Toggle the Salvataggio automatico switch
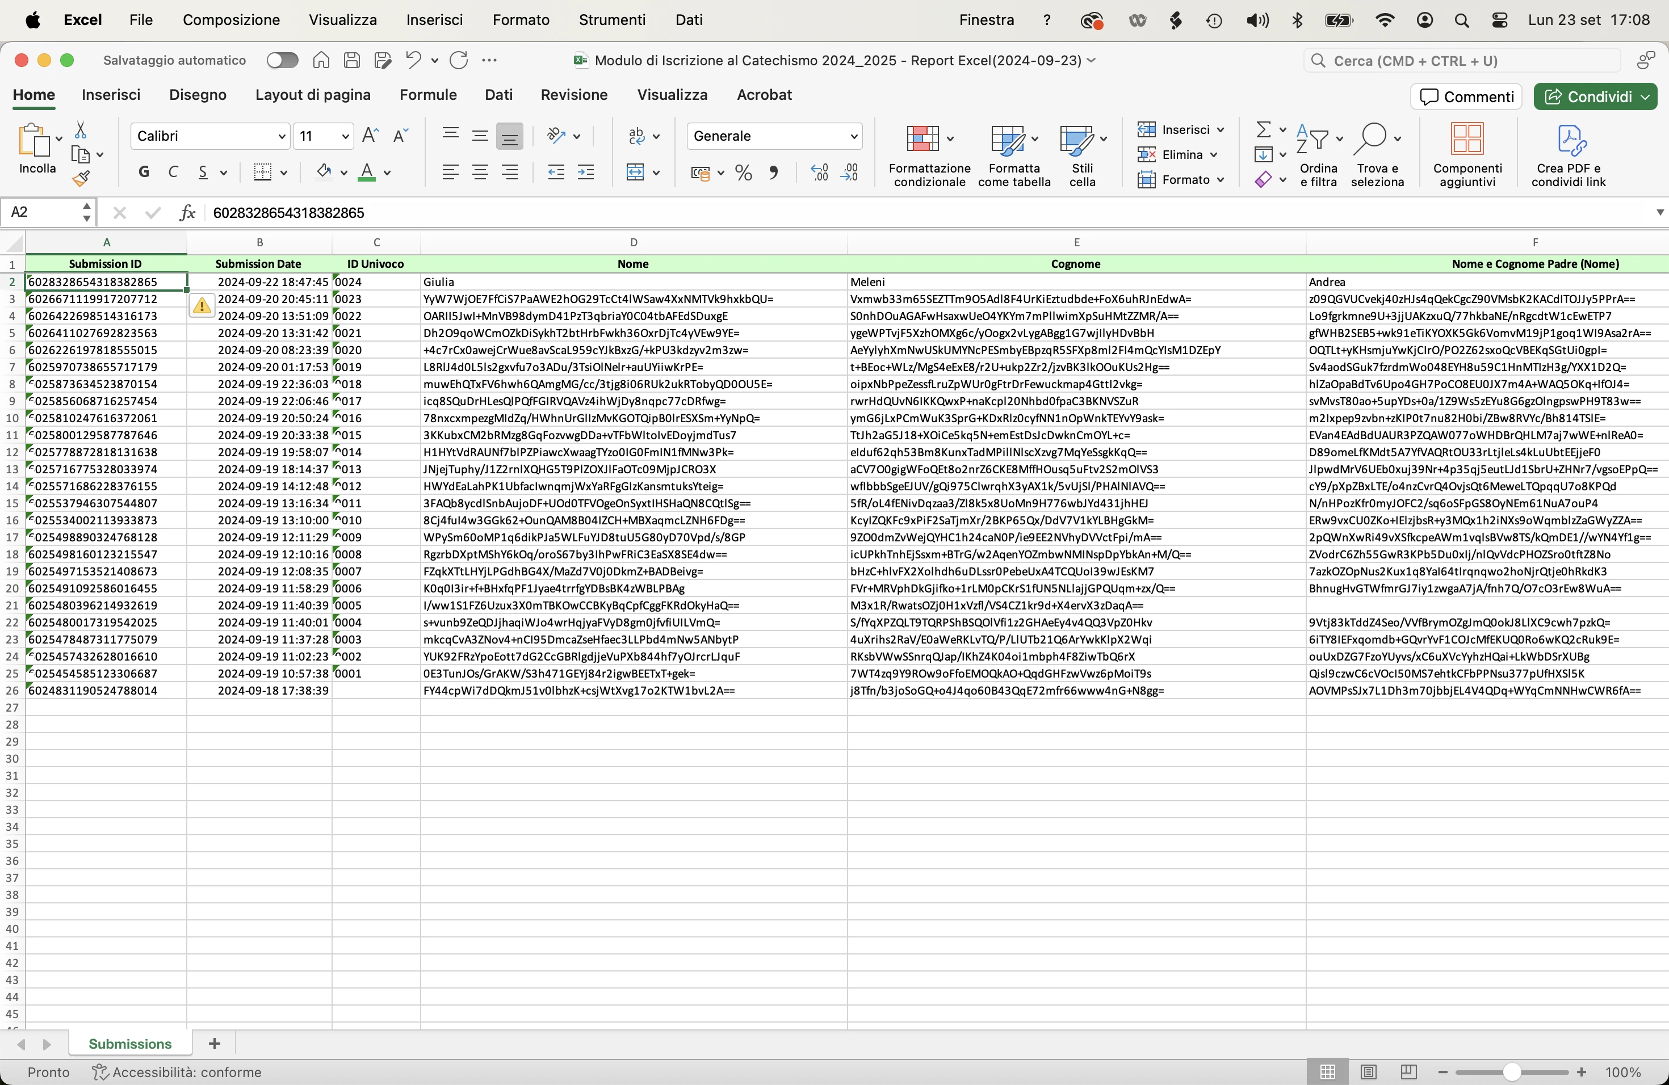 282,60
